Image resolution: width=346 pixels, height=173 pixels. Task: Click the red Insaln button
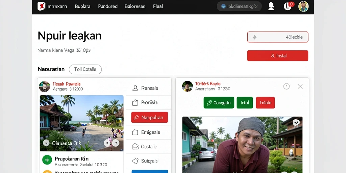[x=266, y=103]
